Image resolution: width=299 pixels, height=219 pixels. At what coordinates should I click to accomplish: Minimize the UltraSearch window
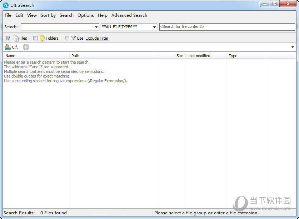click(265, 4)
